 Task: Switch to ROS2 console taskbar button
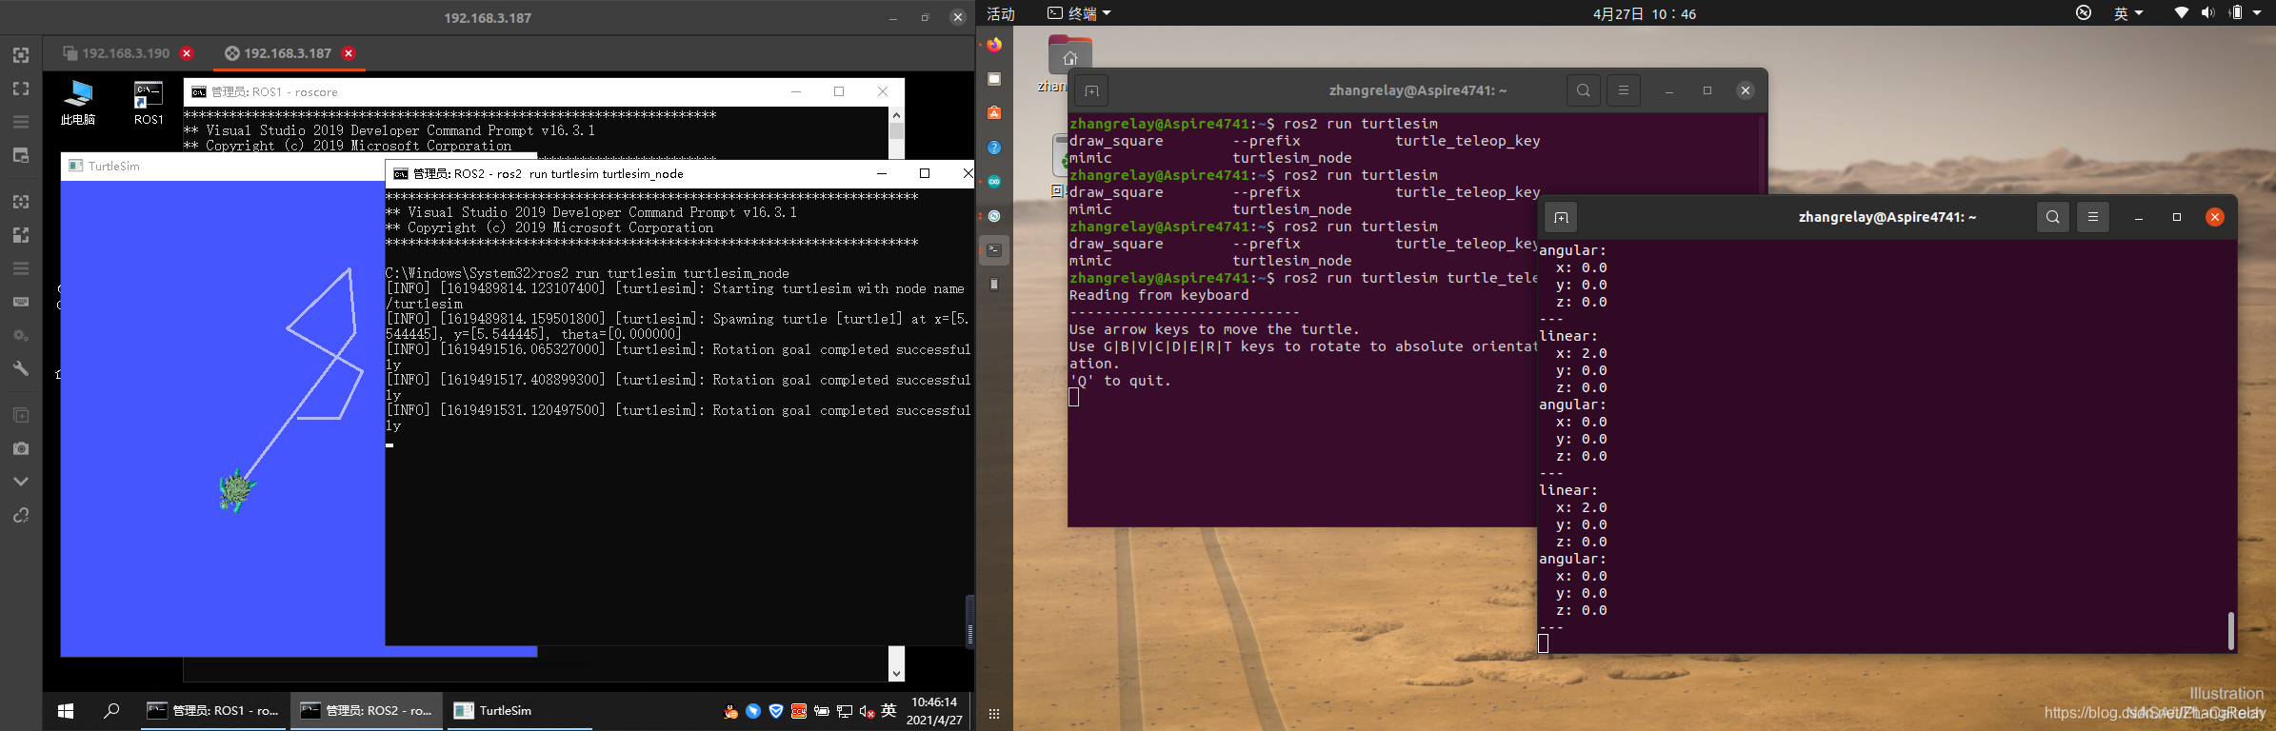[367, 711]
